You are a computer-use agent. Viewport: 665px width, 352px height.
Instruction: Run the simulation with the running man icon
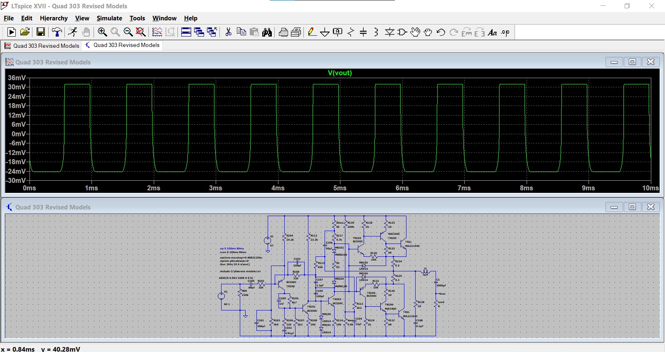[73, 32]
